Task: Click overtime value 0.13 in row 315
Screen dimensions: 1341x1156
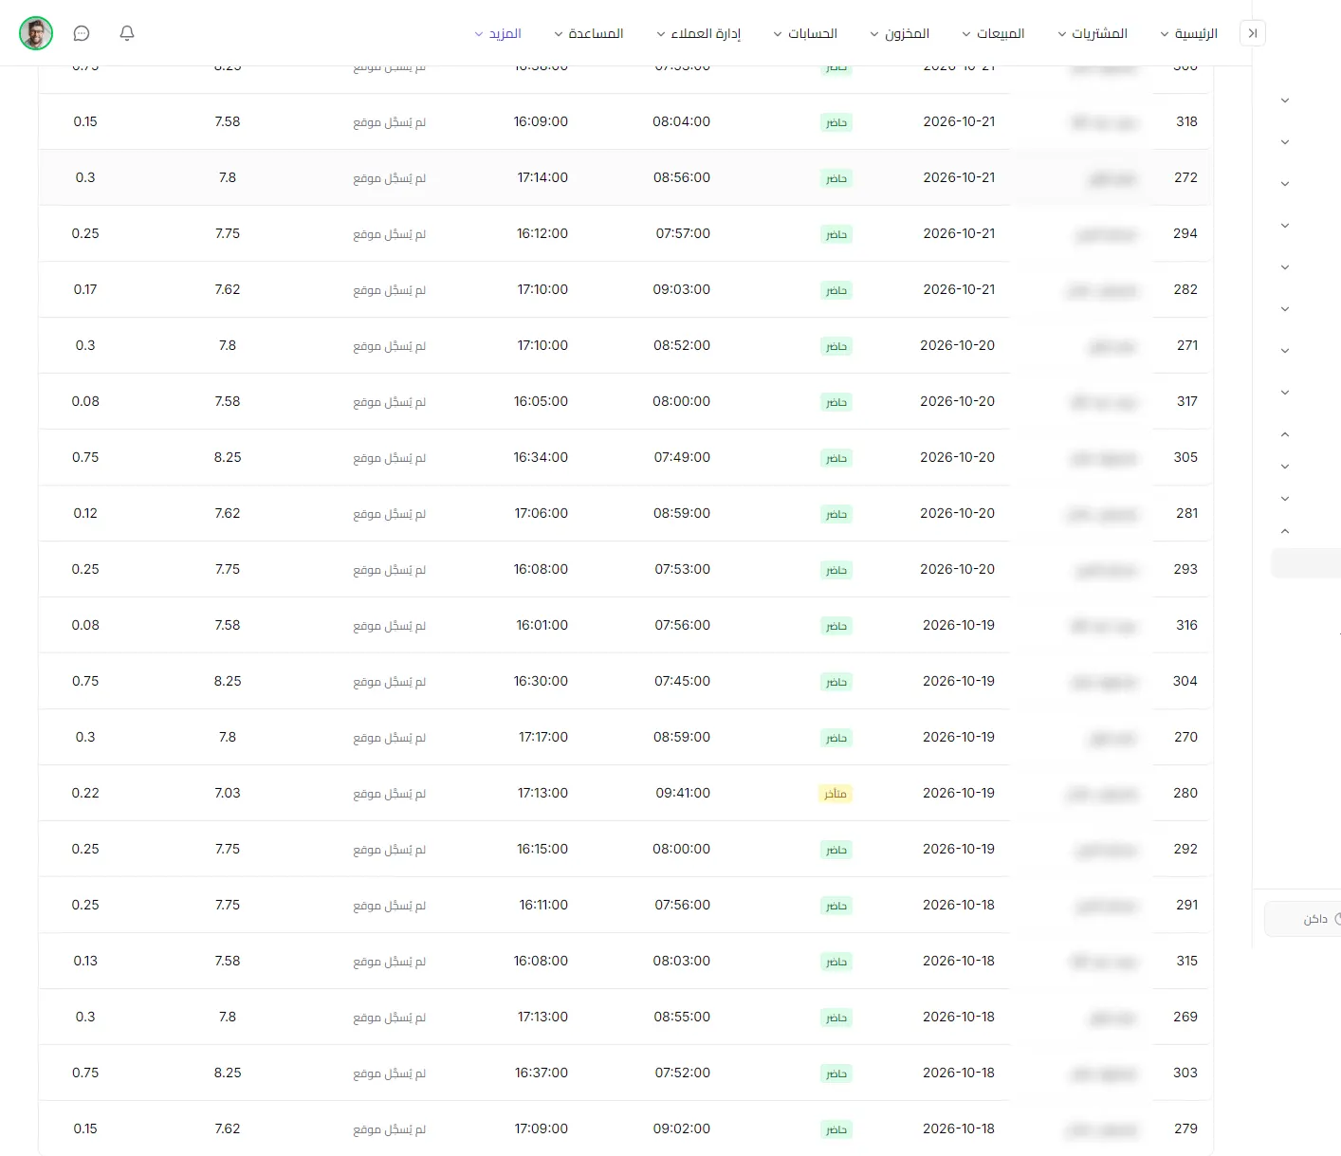Action: click(x=85, y=961)
